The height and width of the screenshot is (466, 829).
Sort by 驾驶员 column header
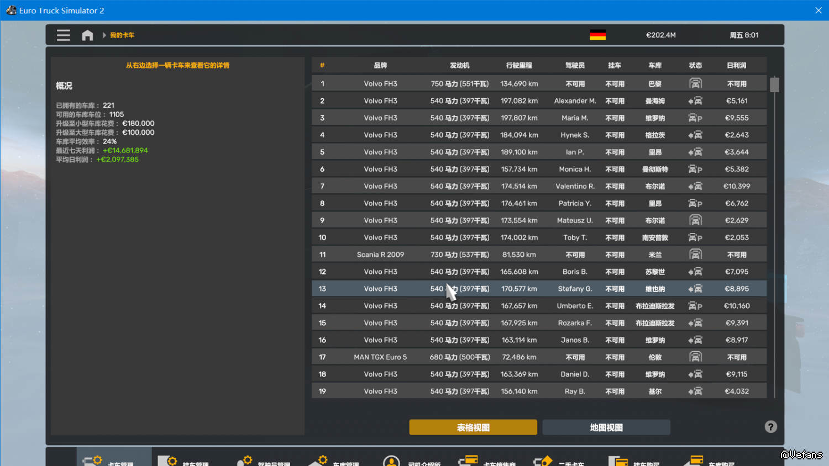pos(575,66)
